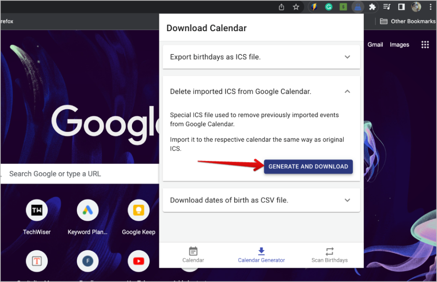Open the TechWiser shortcut
Image resolution: width=437 pixels, height=282 pixels.
[37, 218]
